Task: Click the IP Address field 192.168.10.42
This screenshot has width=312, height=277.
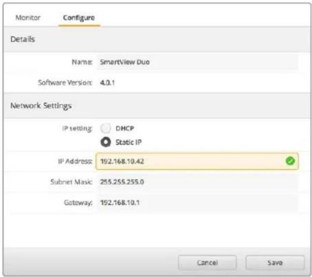Action: coord(197,161)
